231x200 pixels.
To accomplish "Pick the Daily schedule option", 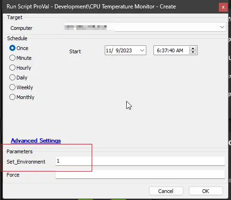I will (12, 78).
